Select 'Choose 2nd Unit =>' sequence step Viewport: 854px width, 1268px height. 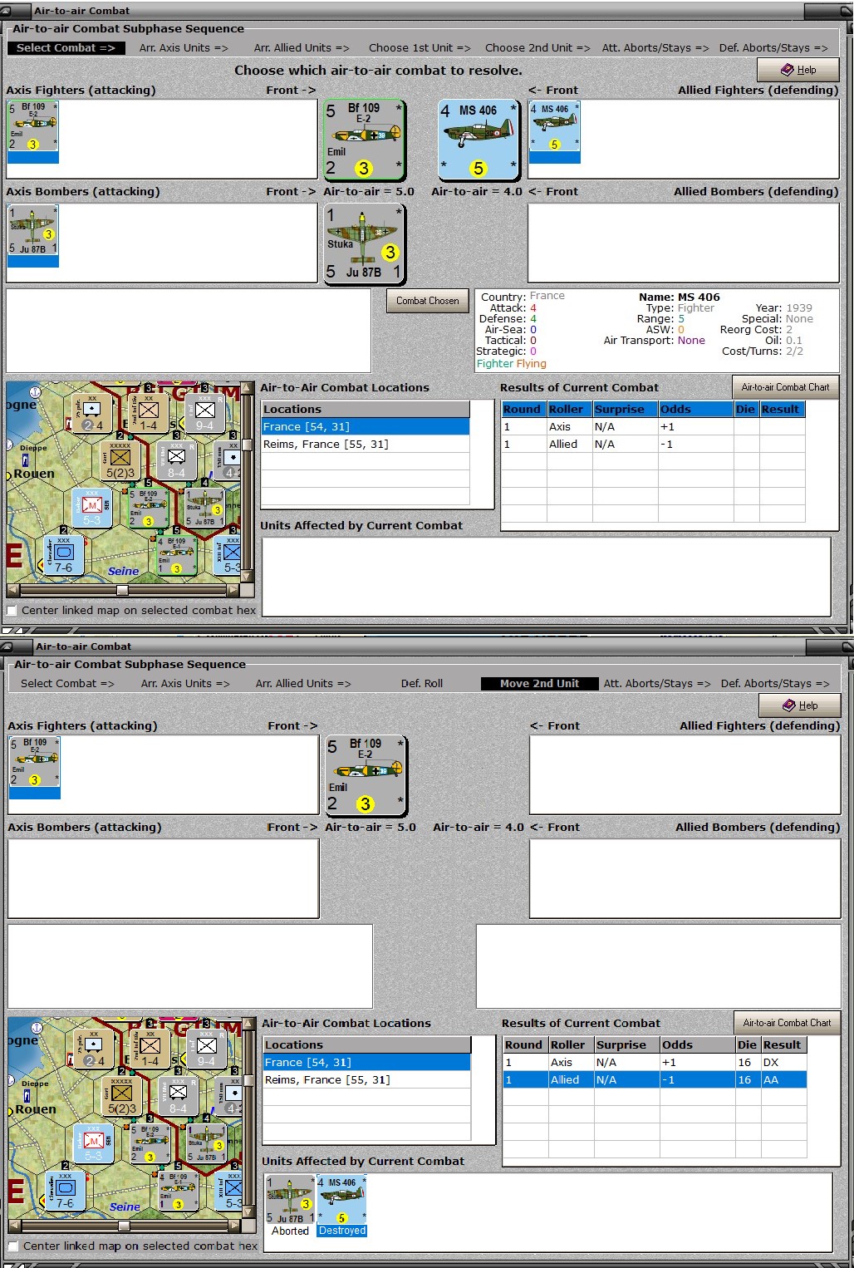click(537, 48)
